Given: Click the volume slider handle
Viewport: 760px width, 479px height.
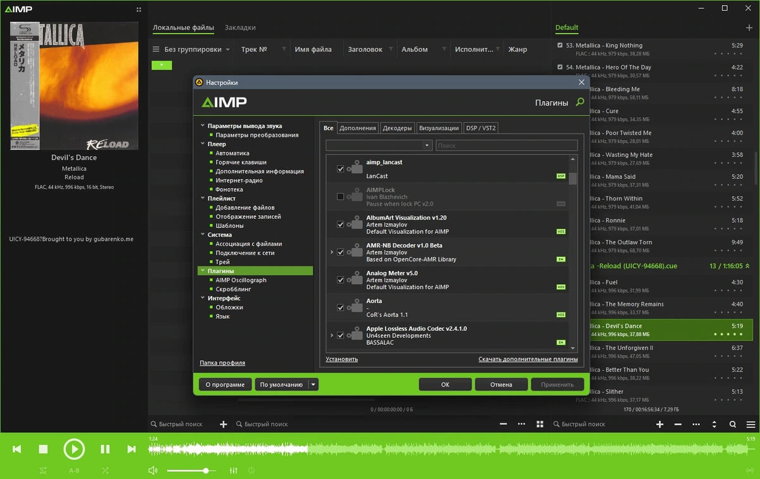Looking at the screenshot, I should tap(206, 471).
